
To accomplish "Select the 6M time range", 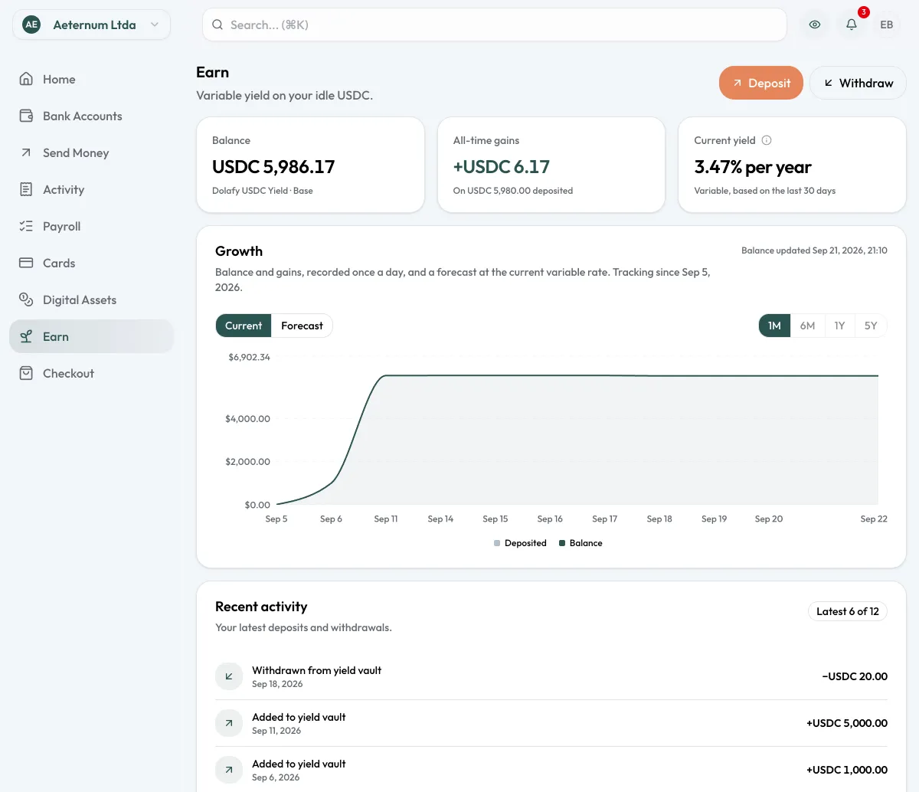I will [x=807, y=326].
